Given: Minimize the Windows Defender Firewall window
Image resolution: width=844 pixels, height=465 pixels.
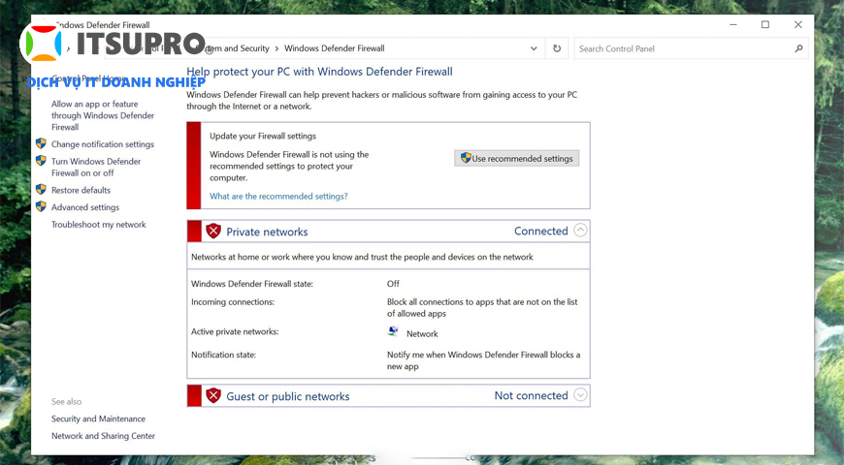Looking at the screenshot, I should click(x=733, y=25).
